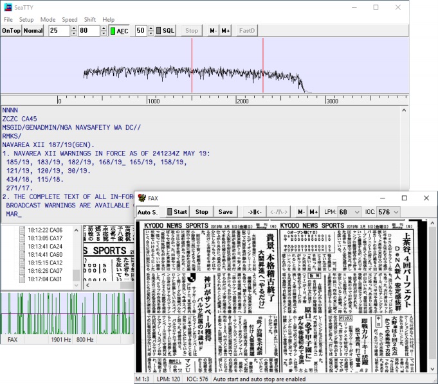The image size is (438, 384).
Task: Increase the value 25 with spinner up arrow
Action: pyautogui.click(x=74, y=28)
